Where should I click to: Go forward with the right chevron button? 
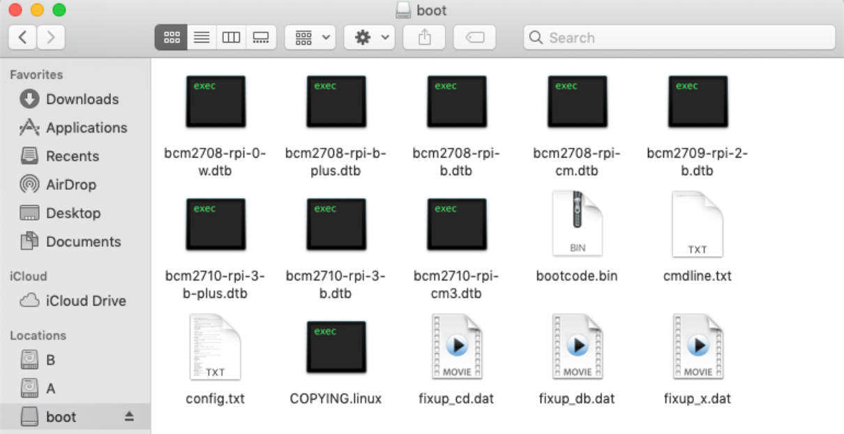[x=51, y=38]
